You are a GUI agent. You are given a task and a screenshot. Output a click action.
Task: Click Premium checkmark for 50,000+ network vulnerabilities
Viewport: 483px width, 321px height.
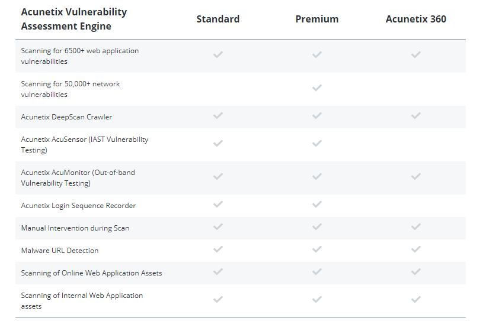pos(316,88)
